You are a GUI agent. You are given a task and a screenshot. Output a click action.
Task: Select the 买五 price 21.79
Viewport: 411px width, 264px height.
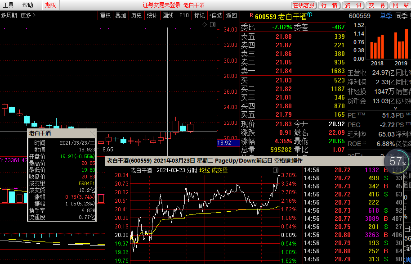tap(284, 114)
